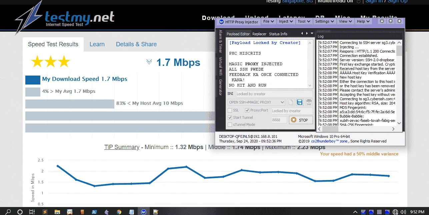Click the SNI Locked by creator field
Image resolution: width=429 pixels, height=215 pixels.
pyautogui.click(x=274, y=94)
